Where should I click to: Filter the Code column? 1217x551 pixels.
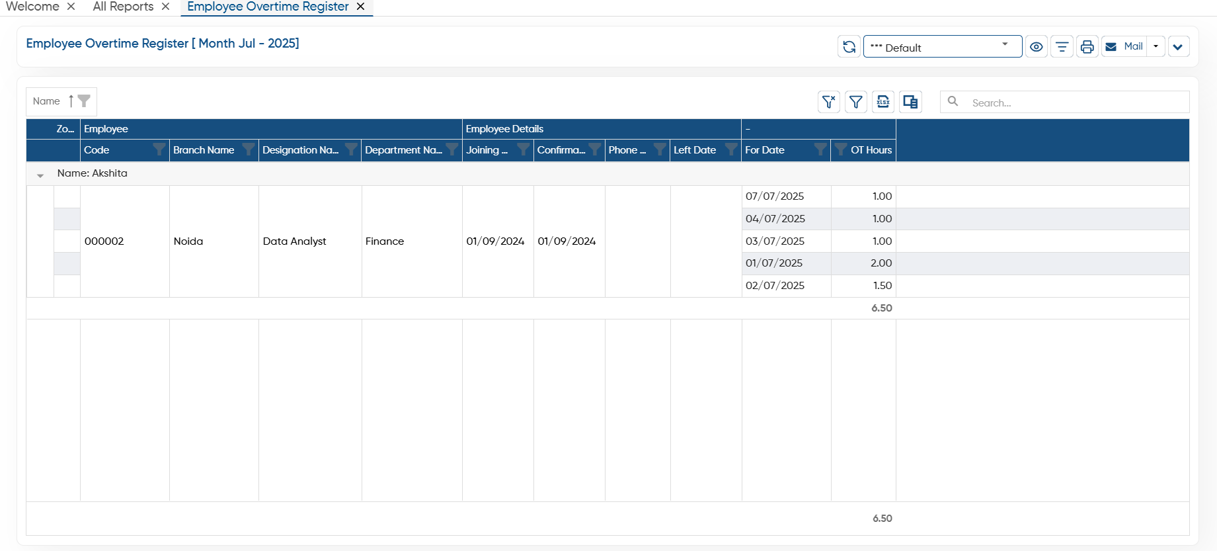pyautogui.click(x=159, y=149)
